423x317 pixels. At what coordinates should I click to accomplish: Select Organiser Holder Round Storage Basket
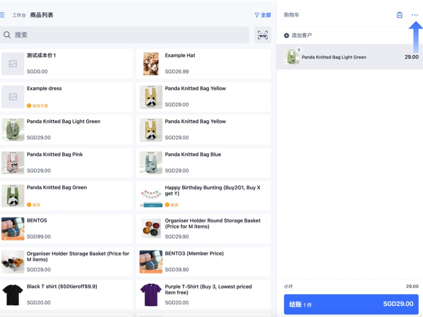click(204, 229)
